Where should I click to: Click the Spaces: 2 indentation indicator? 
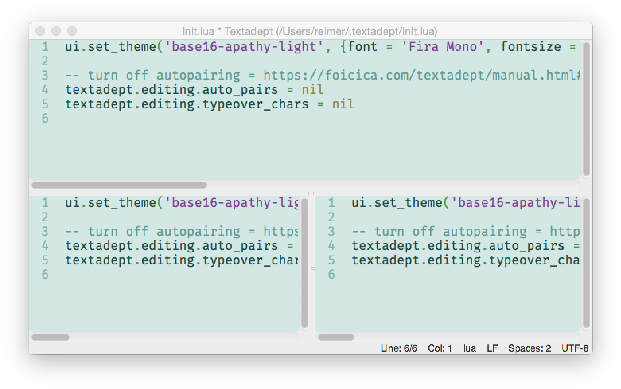coord(529,348)
